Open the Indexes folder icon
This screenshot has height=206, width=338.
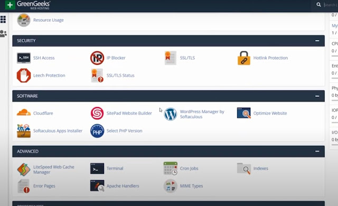click(244, 168)
